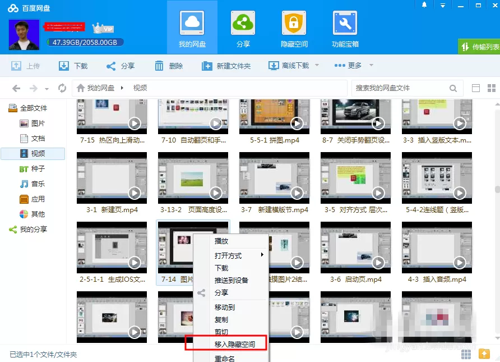Switch to the 分享 tab
Image resolution: width=500 pixels, height=362 pixels.
(x=243, y=28)
